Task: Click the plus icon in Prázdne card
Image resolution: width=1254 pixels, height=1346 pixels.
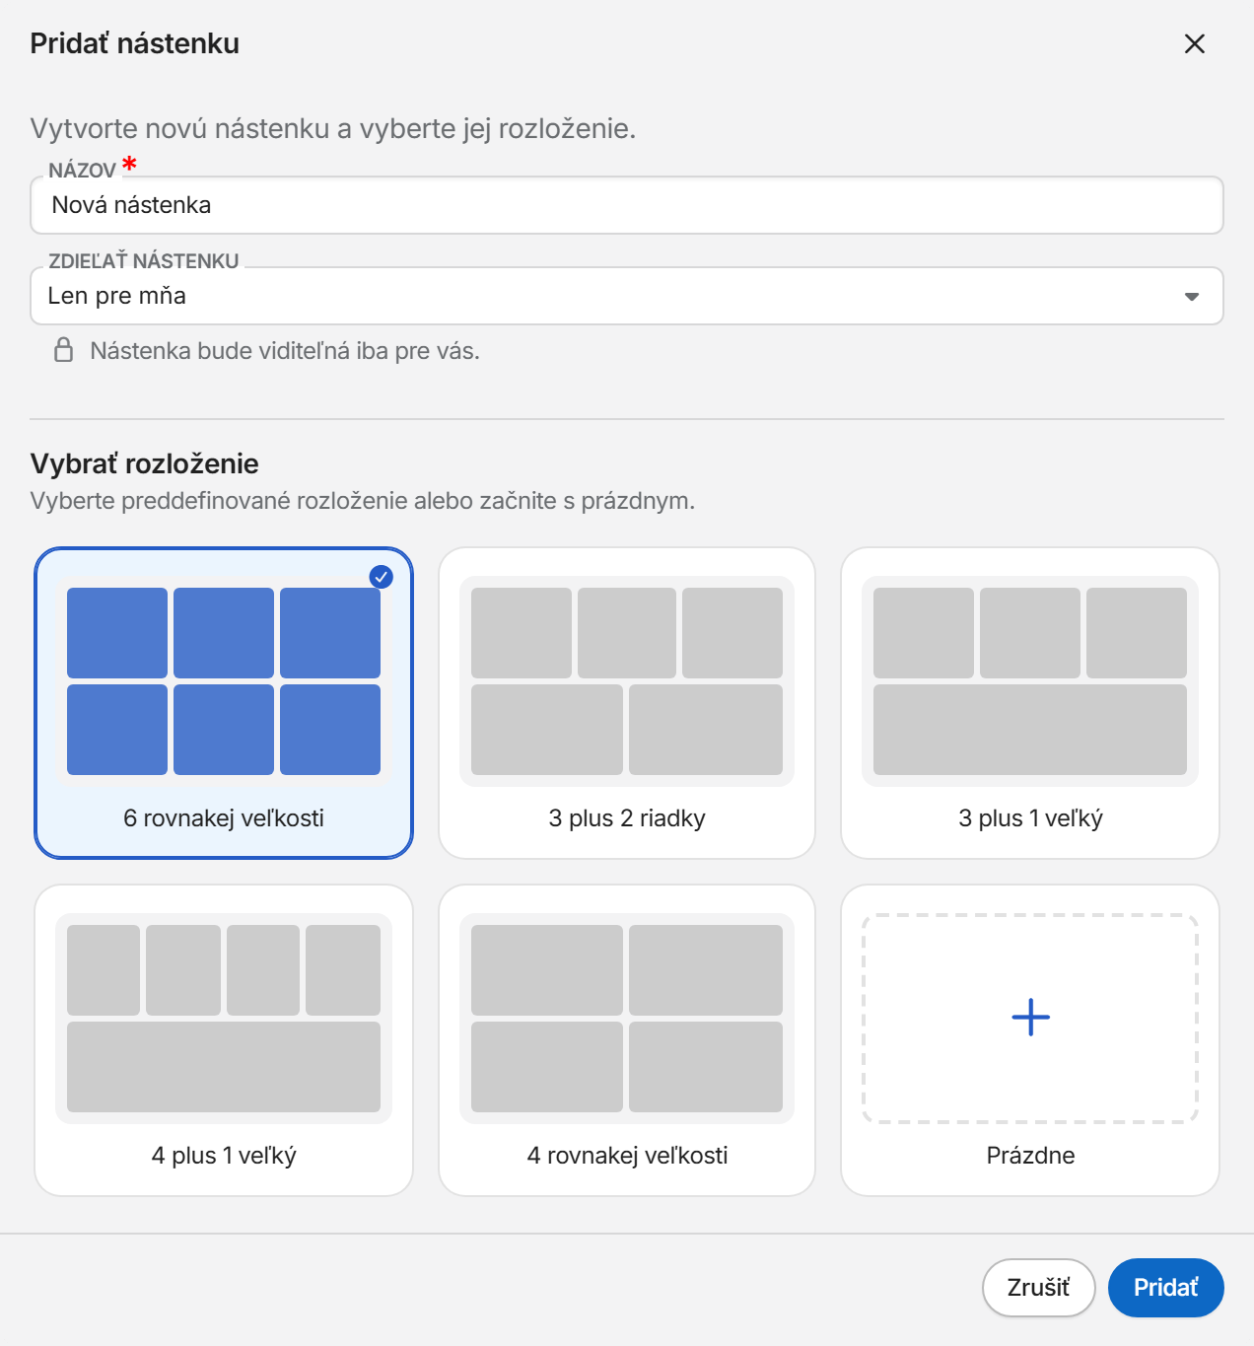Action: pos(1030,1018)
